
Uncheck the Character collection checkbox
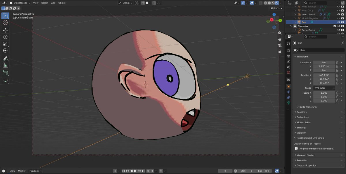(x=334, y=26)
